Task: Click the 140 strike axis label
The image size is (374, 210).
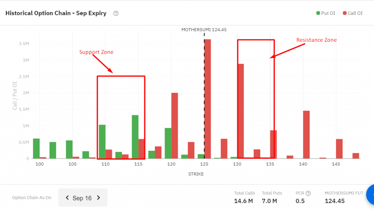Action: point(303,164)
